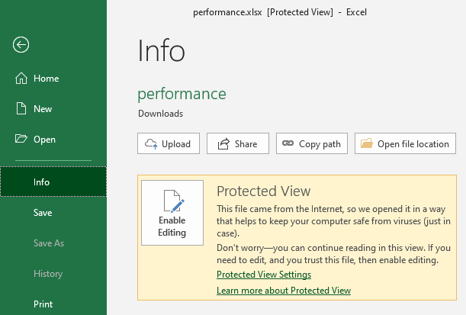Click the back arrow to return to workbook
This screenshot has height=315, width=466.
(21, 45)
